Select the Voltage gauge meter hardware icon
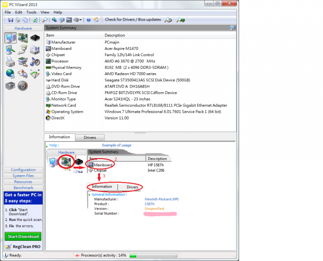The image size is (323, 261). (35, 74)
